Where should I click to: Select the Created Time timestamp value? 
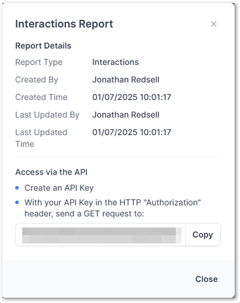(x=132, y=97)
